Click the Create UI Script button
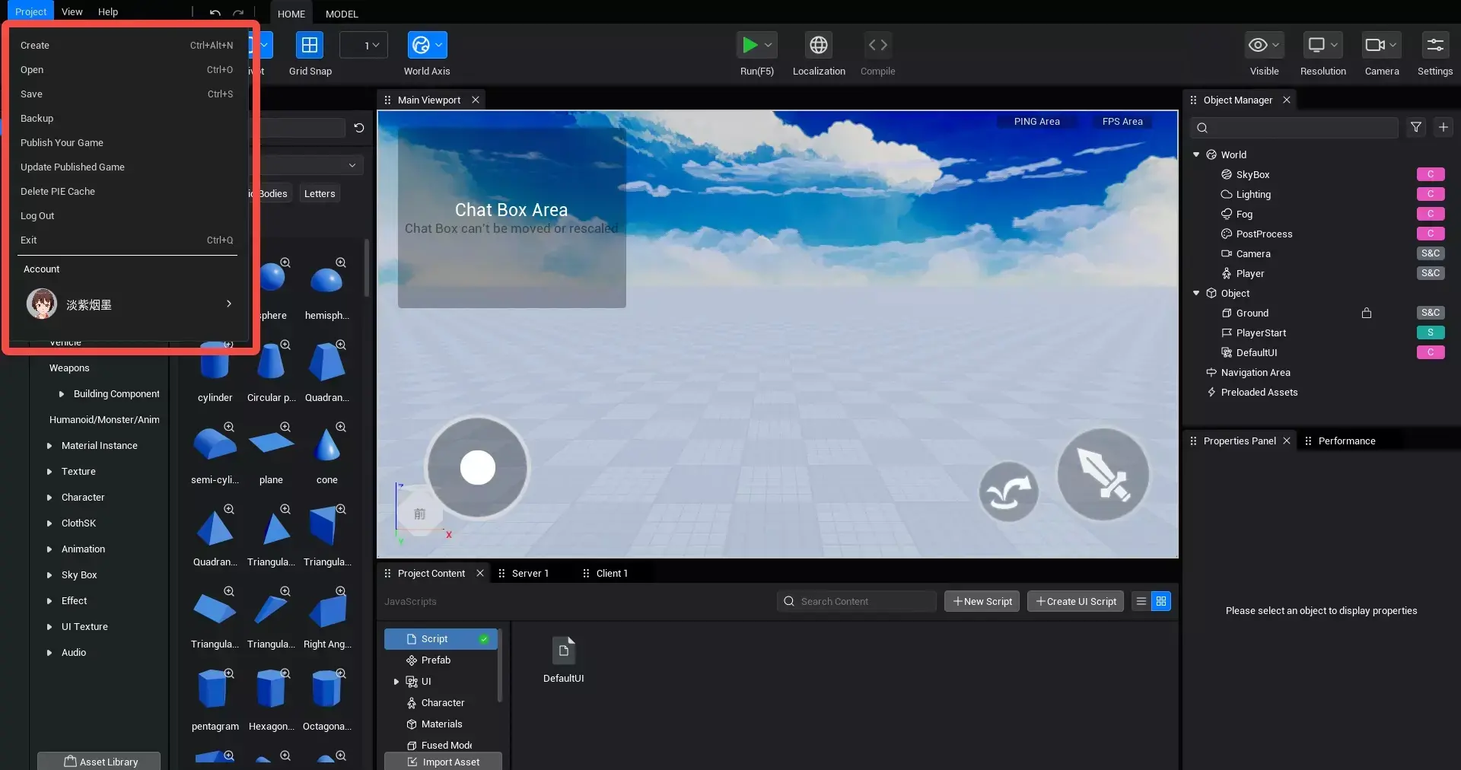The height and width of the screenshot is (770, 1461). tap(1076, 601)
